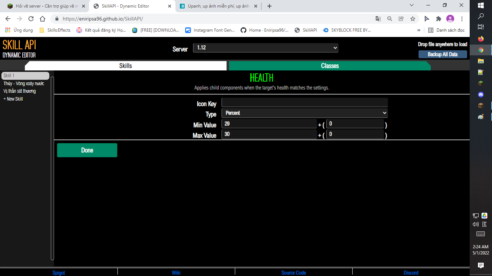Click the Min Value field showing 29
The image size is (492, 276).
(x=269, y=124)
